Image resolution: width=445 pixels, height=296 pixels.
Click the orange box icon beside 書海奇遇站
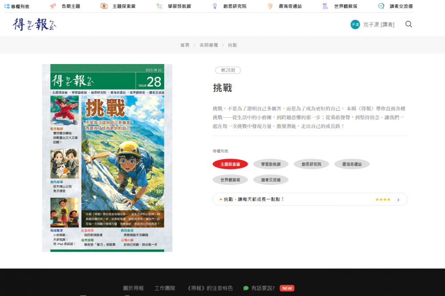pos(270,6)
